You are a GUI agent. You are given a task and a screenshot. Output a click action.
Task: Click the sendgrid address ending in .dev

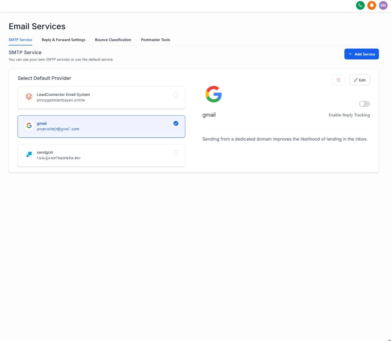[x=59, y=158]
